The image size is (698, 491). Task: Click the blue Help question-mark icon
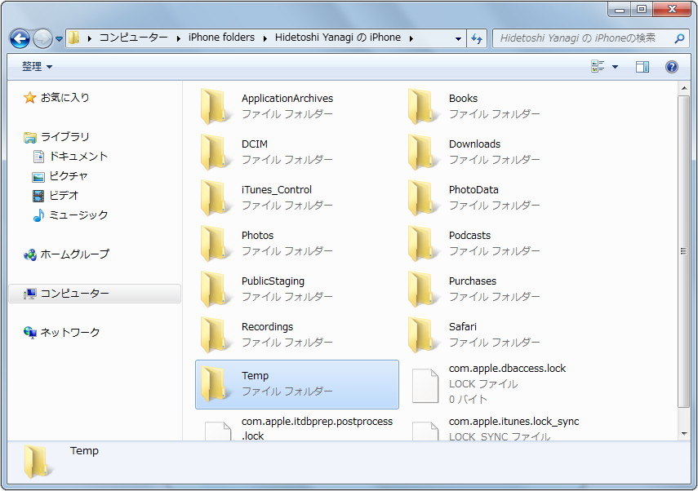[671, 66]
